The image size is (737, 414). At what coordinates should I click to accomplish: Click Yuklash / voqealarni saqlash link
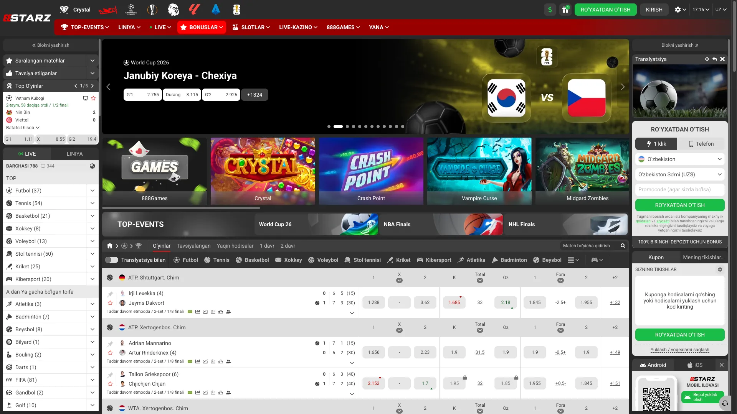click(680, 350)
